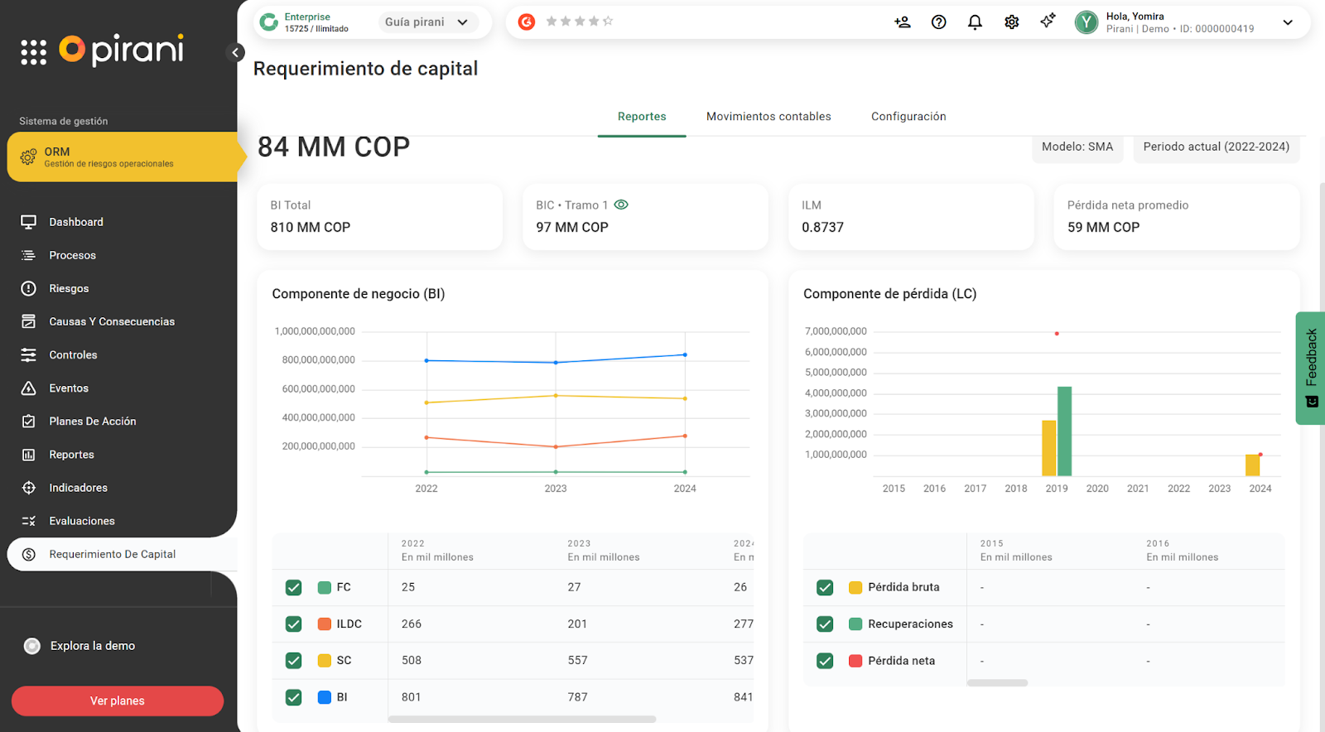Click the notifications bell icon
This screenshot has width=1325, height=732.
click(x=975, y=22)
